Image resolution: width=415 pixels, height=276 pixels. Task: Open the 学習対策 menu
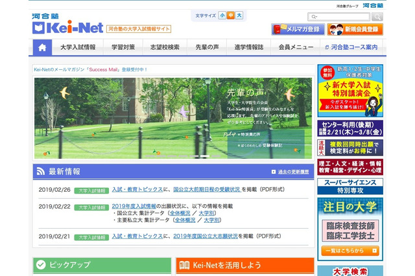(x=123, y=47)
